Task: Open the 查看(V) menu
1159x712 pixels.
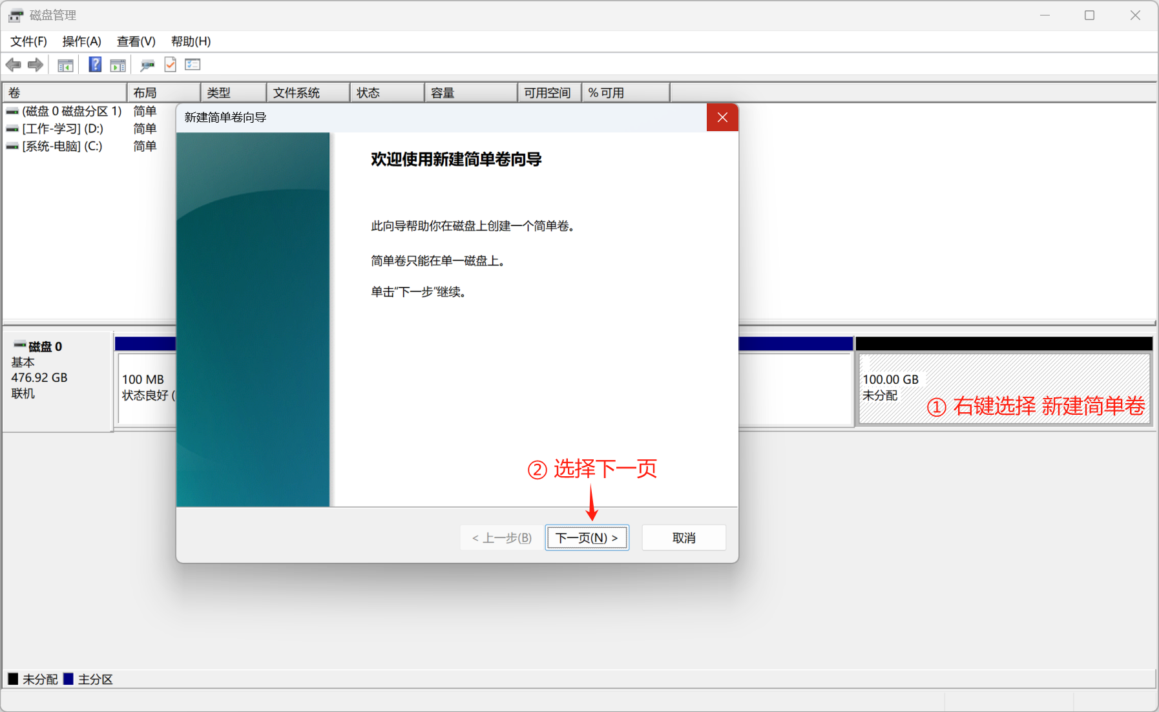Action: [x=136, y=41]
